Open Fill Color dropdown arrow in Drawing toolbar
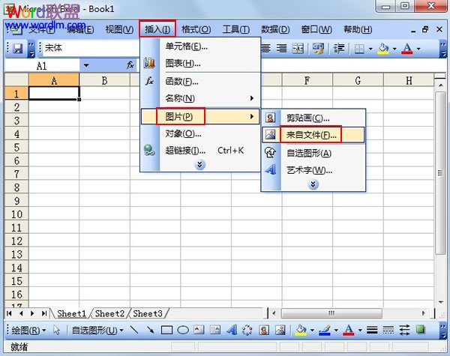Image resolution: width=450 pixels, height=356 pixels. coord(312,331)
